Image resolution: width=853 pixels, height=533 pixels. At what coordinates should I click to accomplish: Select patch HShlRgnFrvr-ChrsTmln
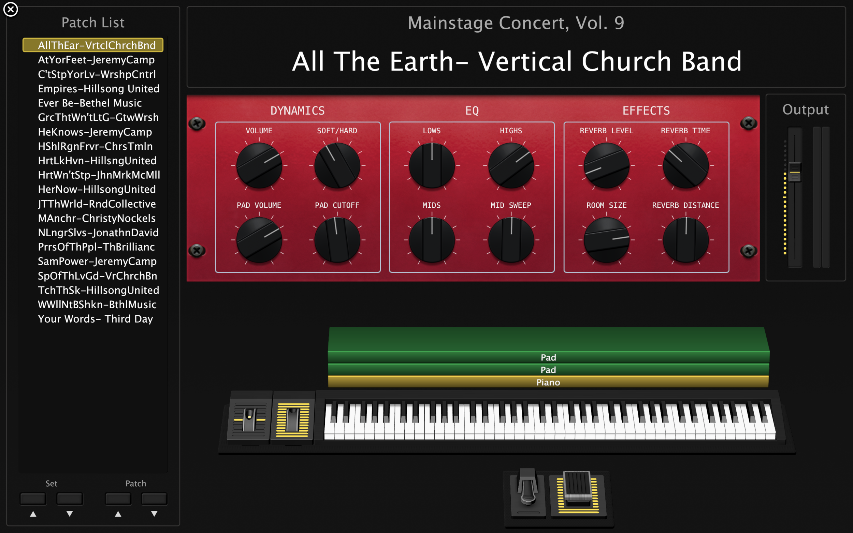coord(93,146)
